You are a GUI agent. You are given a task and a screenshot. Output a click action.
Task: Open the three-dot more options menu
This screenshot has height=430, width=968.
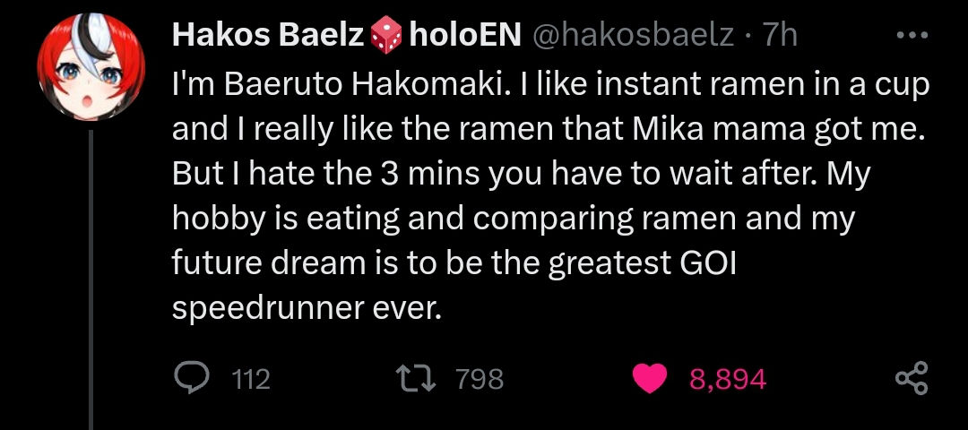[912, 36]
